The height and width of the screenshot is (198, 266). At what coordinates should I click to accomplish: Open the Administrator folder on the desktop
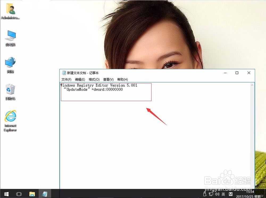(10, 11)
